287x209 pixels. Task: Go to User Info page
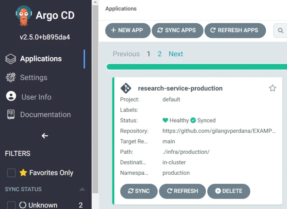36,97
